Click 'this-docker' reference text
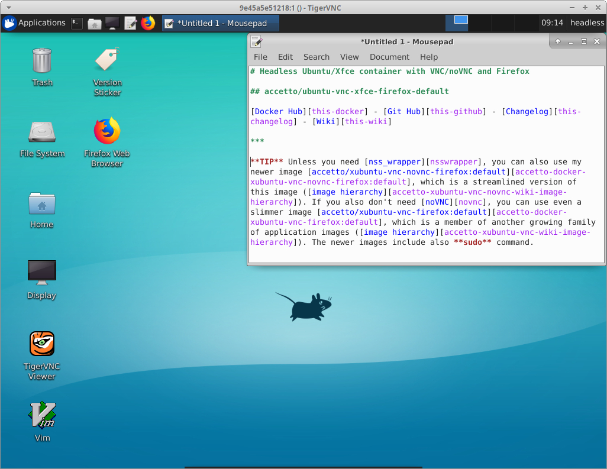This screenshot has height=469, width=607. (338, 111)
